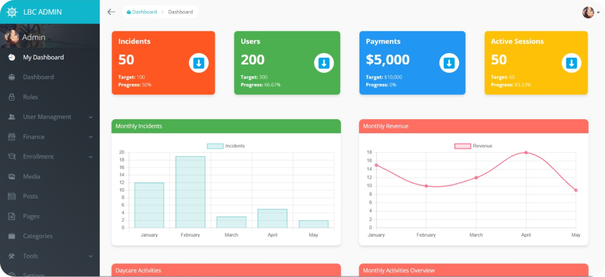Click the download icon on Incidents card

[x=199, y=63]
